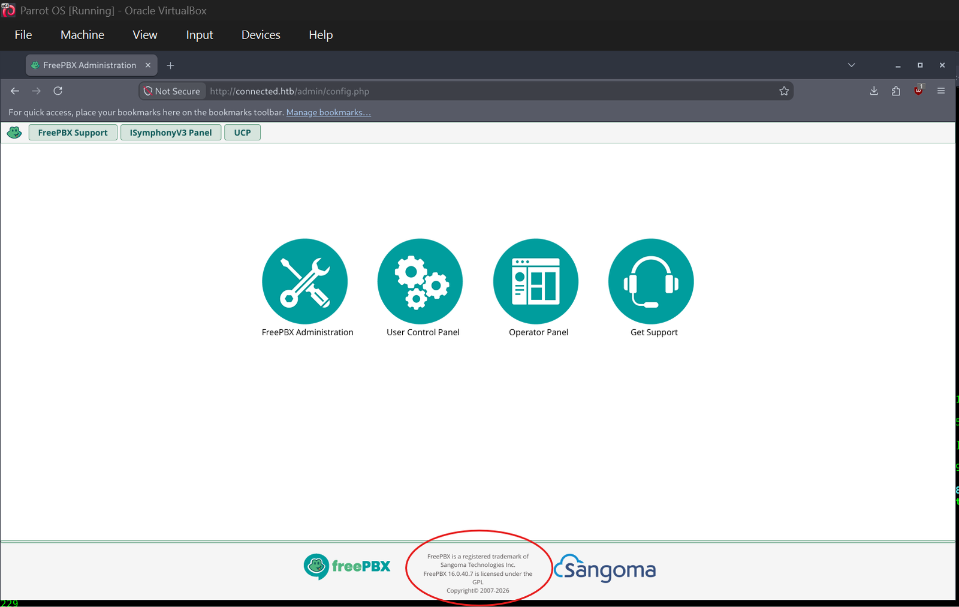Click the User Control Panel label
The height and width of the screenshot is (607, 959).
coord(423,332)
